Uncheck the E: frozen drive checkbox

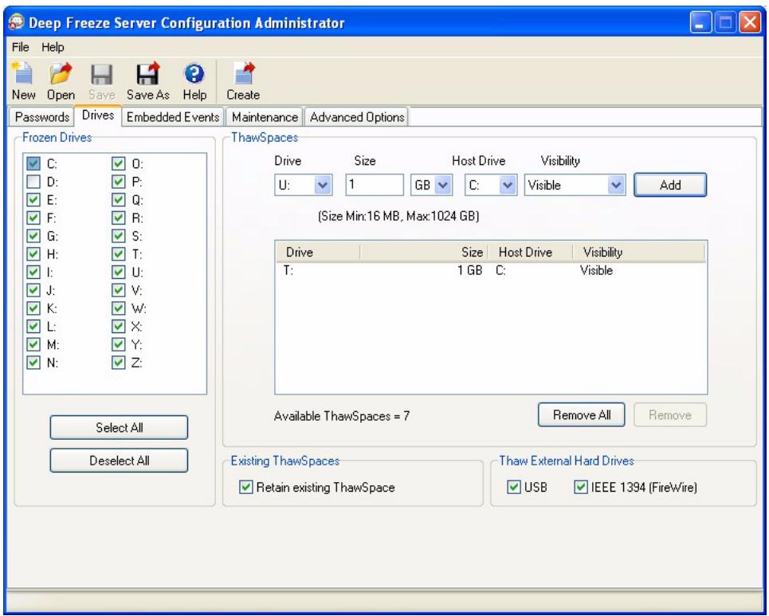pos(33,199)
